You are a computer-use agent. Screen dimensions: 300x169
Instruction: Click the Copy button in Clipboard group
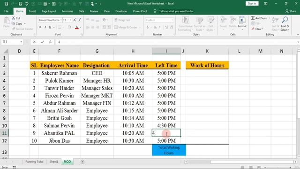click(x=17, y=23)
